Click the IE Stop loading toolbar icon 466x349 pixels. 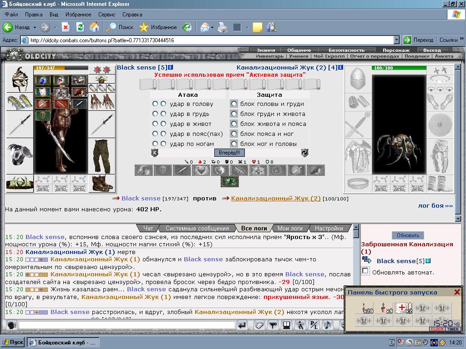66,28
